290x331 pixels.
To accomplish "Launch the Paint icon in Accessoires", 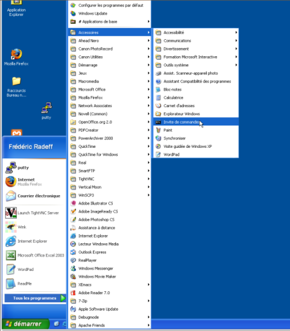I will pos(158,130).
